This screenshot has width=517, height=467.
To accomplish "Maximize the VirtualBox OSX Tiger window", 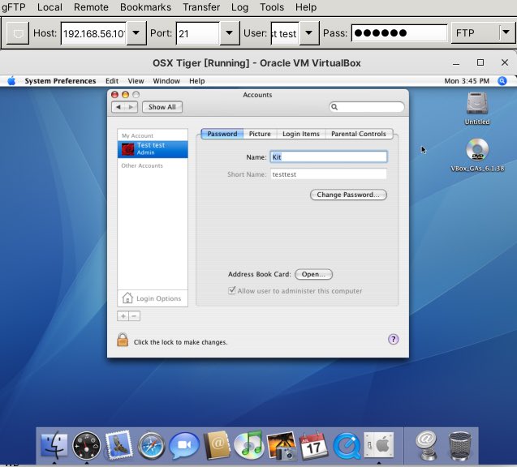I will (480, 62).
